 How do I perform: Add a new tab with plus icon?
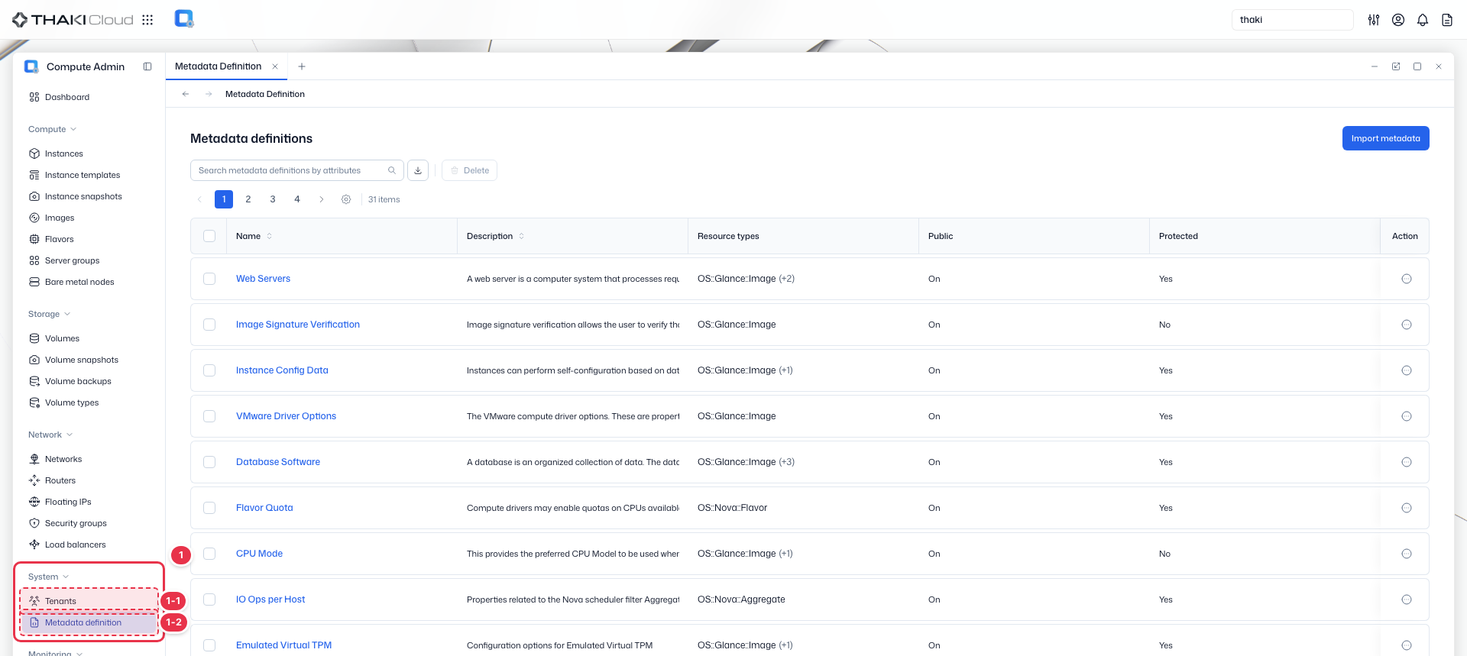(302, 66)
